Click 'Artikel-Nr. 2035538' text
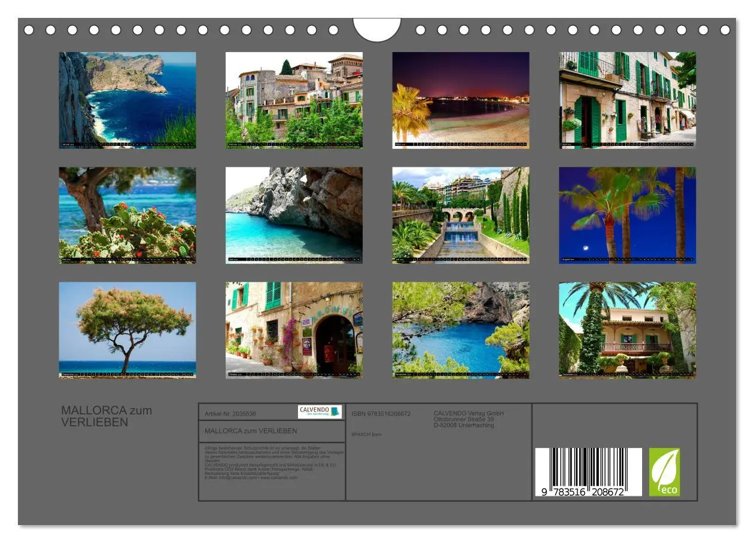Viewport: 754px width, 543px height. [x=230, y=414]
